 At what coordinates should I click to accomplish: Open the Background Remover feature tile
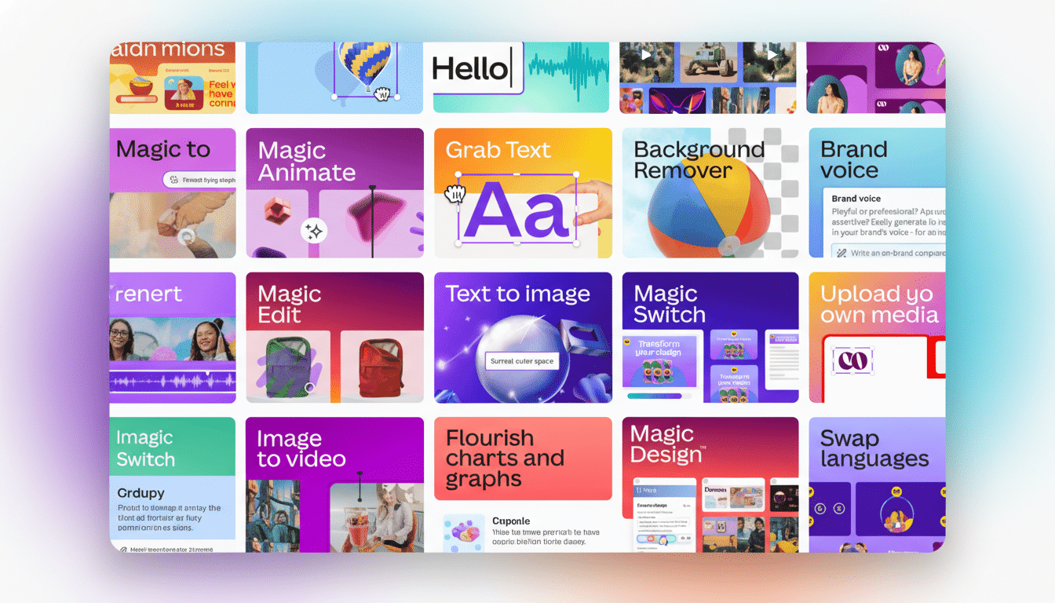[x=710, y=192]
